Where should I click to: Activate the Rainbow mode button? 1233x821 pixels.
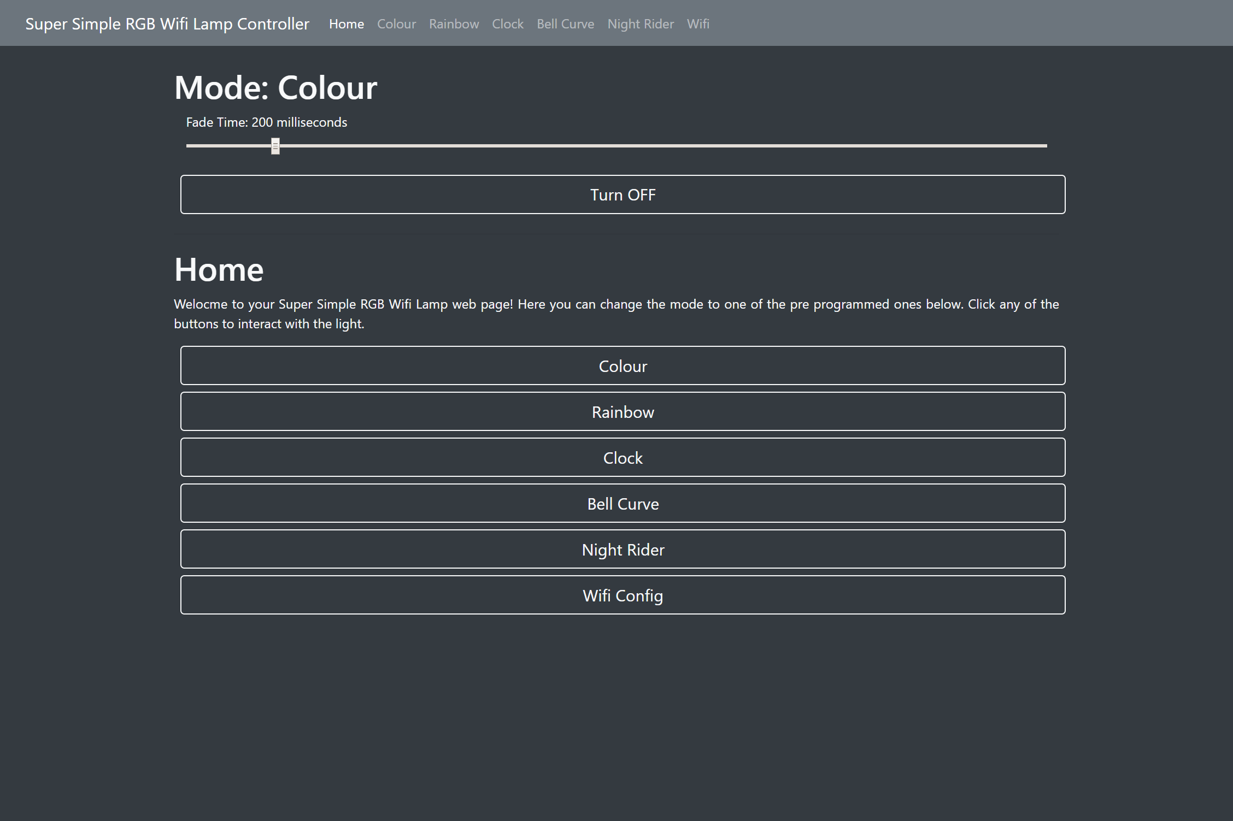coord(623,411)
